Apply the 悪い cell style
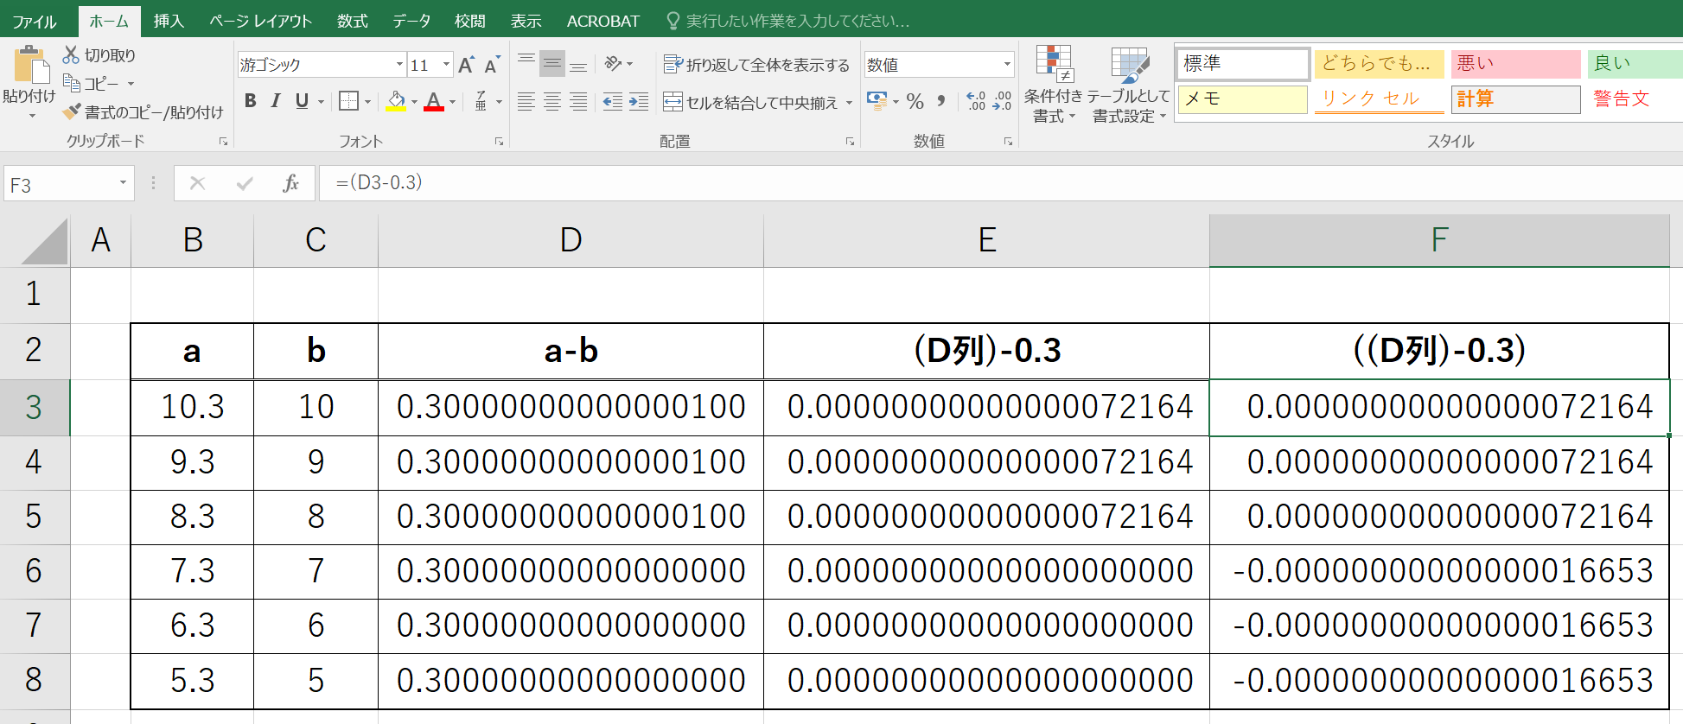1683x724 pixels. coord(1514,64)
